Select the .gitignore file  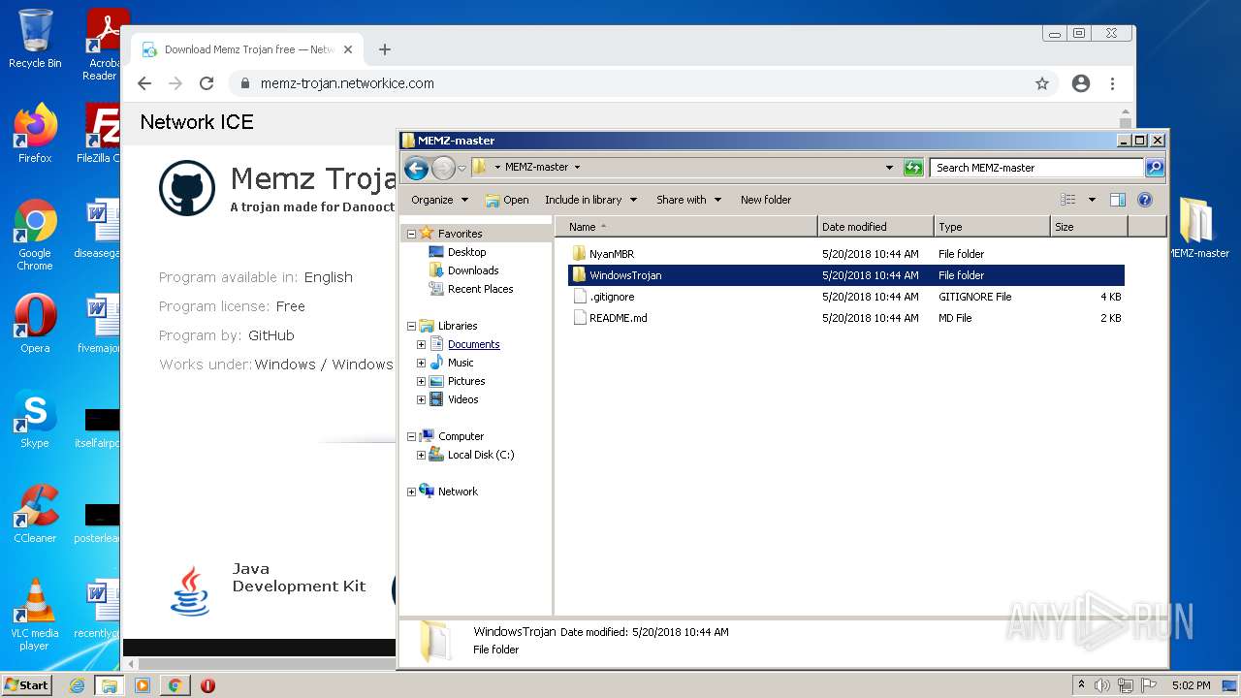pyautogui.click(x=611, y=297)
